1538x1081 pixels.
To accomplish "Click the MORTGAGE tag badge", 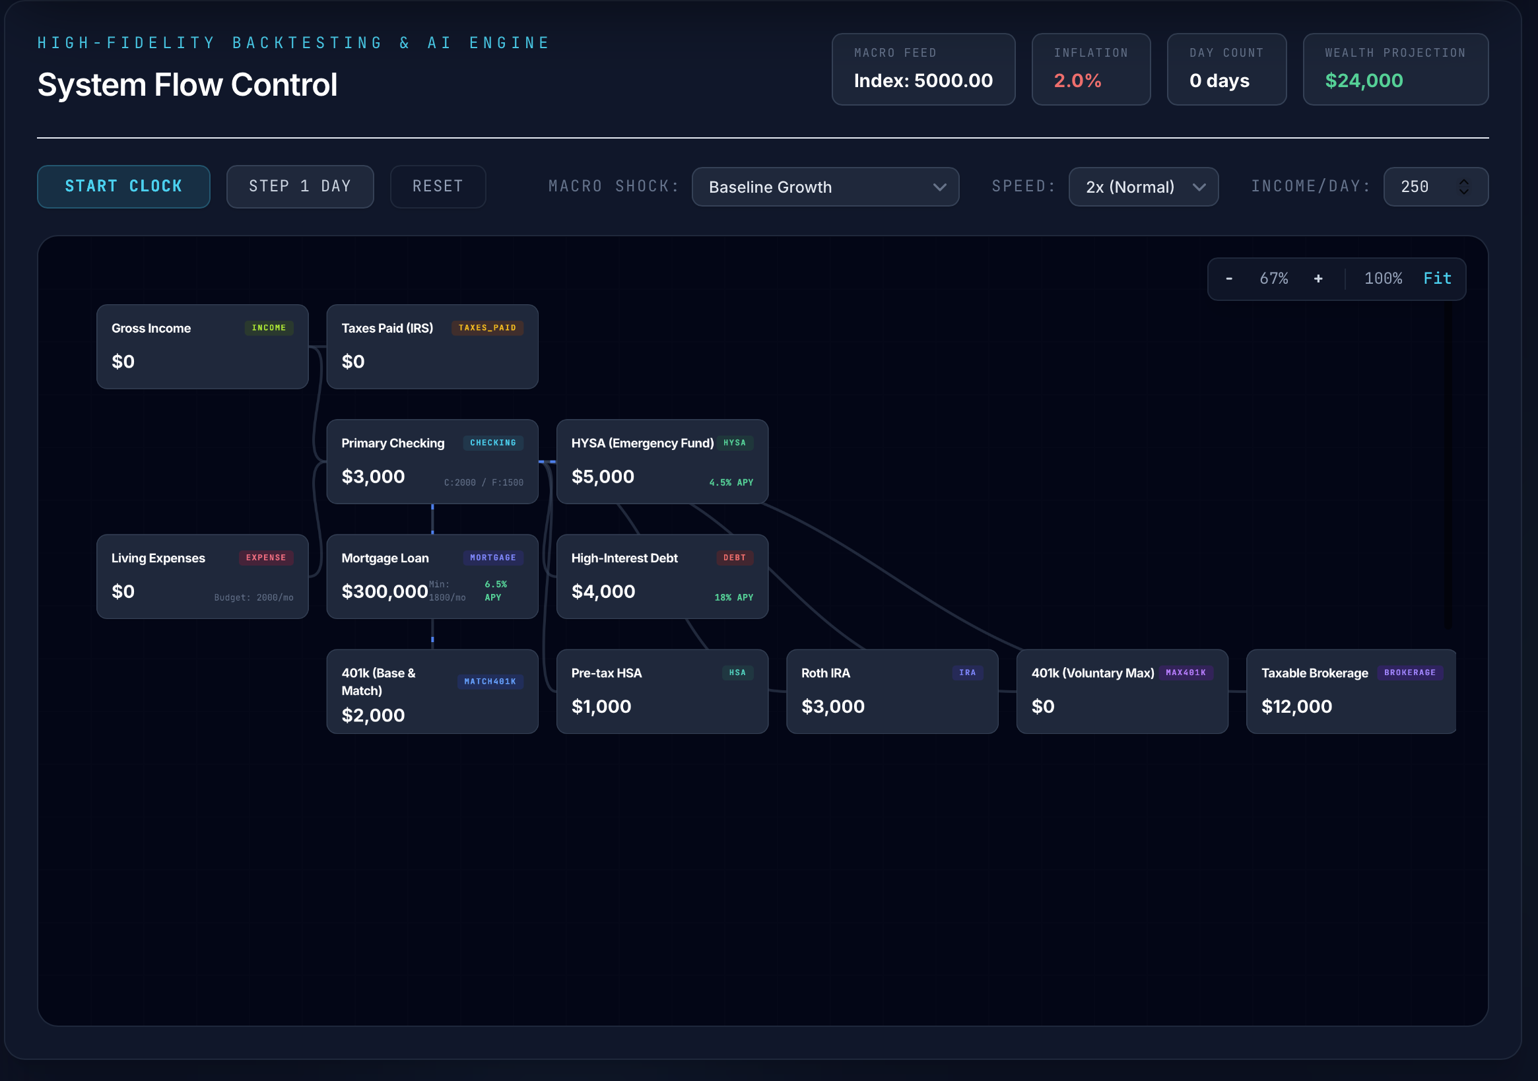I will (493, 558).
